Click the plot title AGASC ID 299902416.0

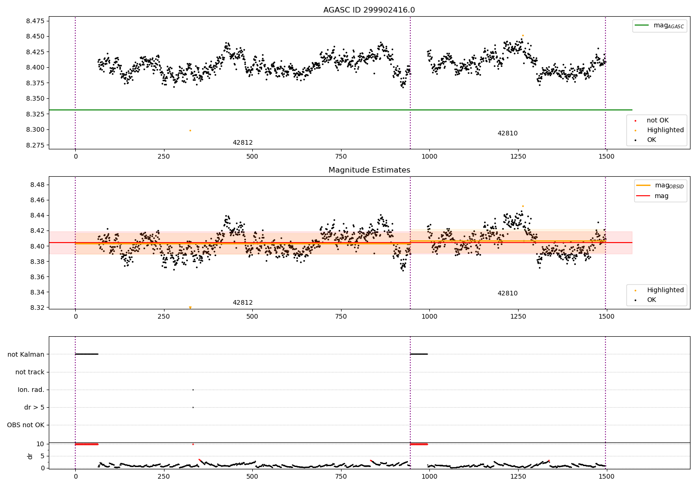point(369,10)
